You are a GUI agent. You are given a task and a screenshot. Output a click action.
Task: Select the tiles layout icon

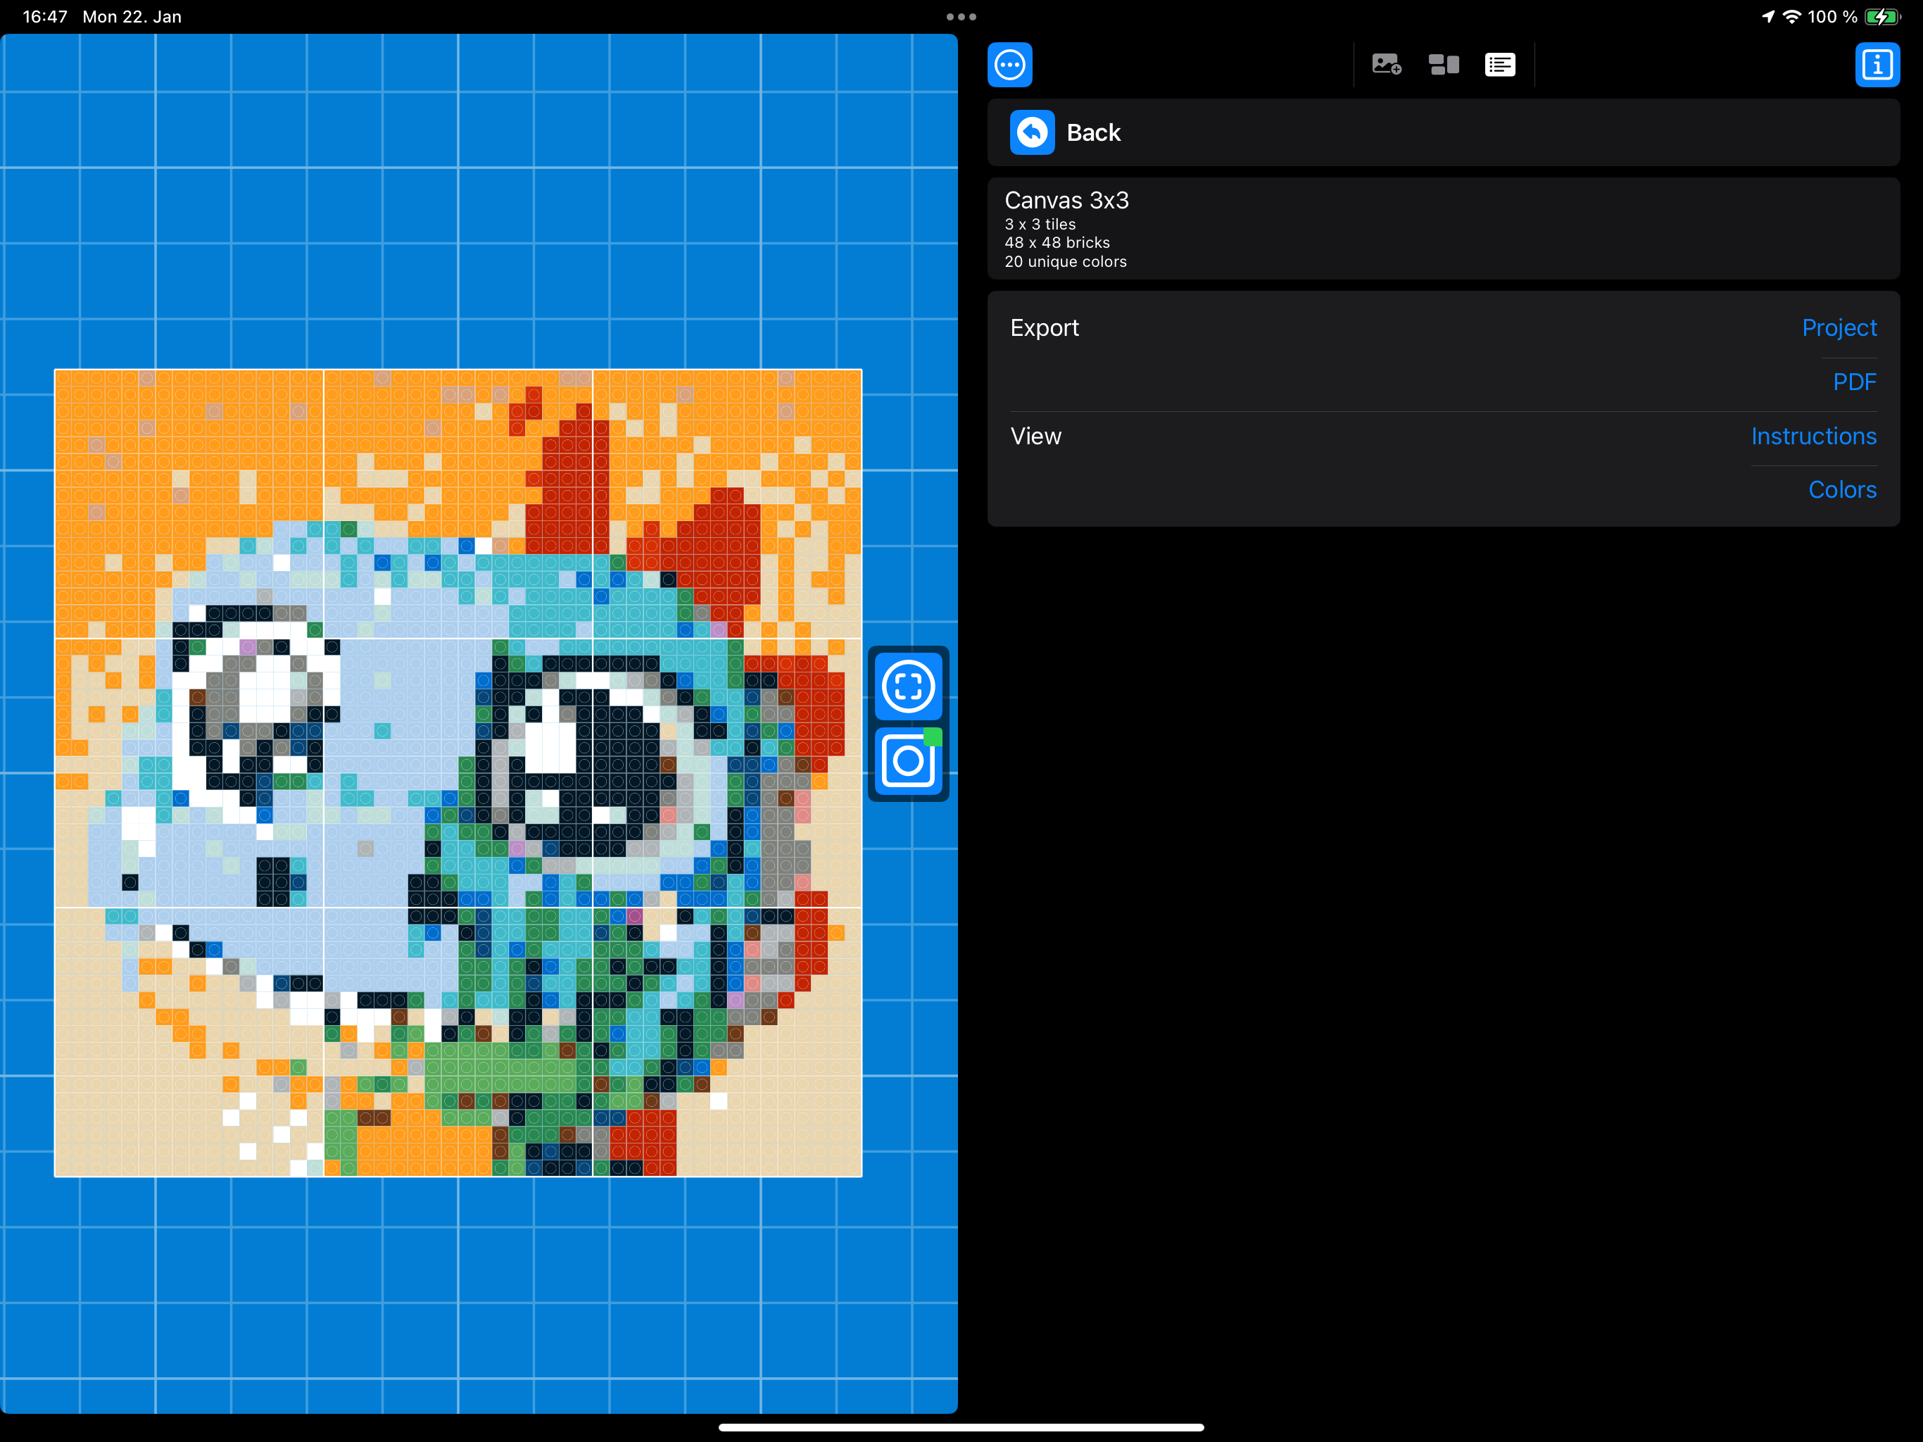(x=1443, y=64)
